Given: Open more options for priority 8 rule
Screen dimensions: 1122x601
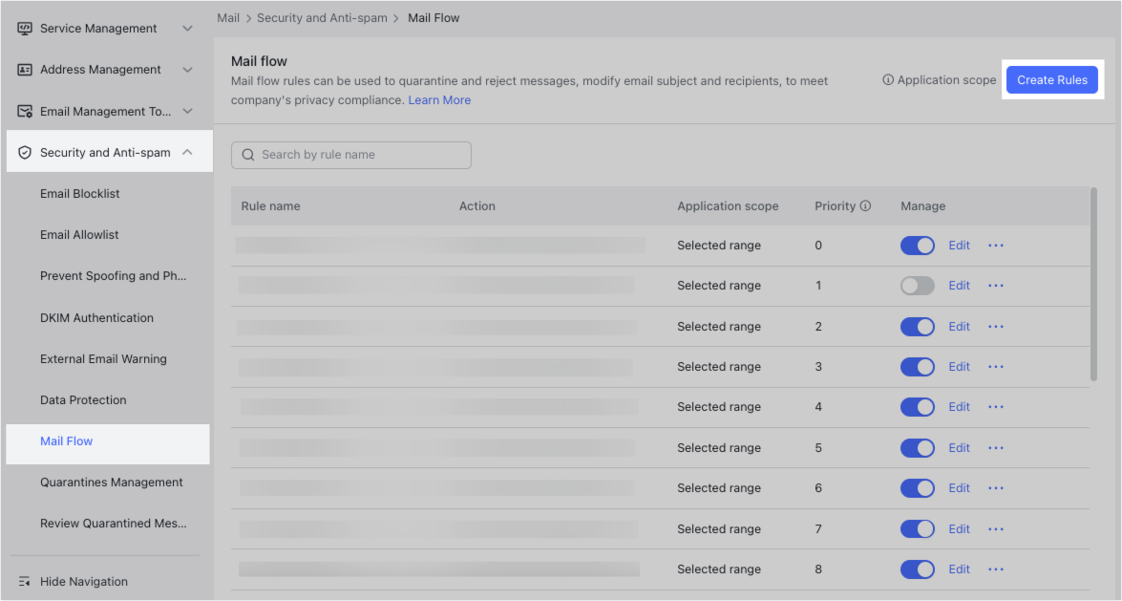Looking at the screenshot, I should coord(996,569).
